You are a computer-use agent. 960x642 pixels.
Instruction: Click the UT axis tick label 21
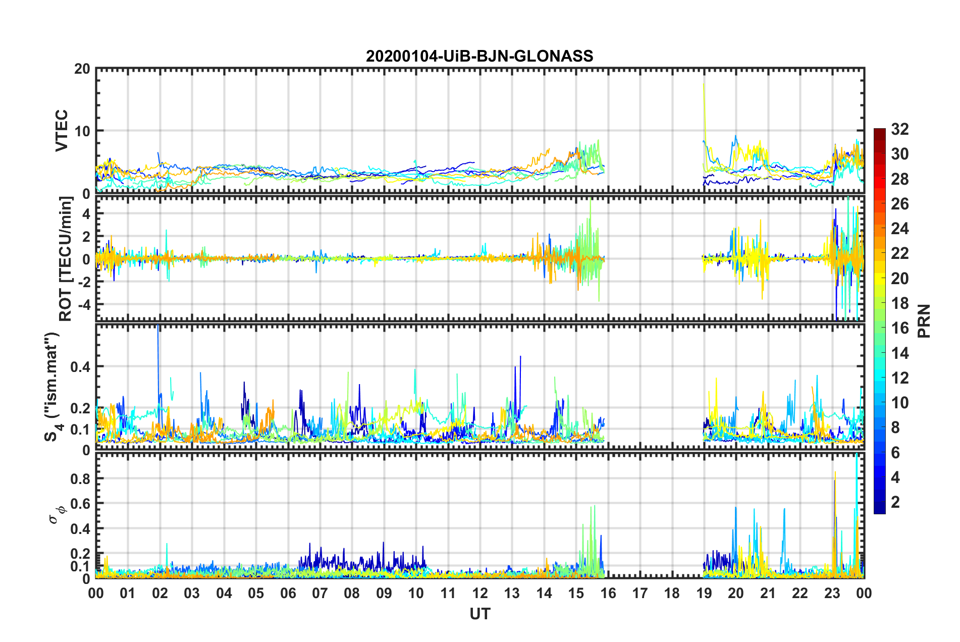click(x=768, y=593)
